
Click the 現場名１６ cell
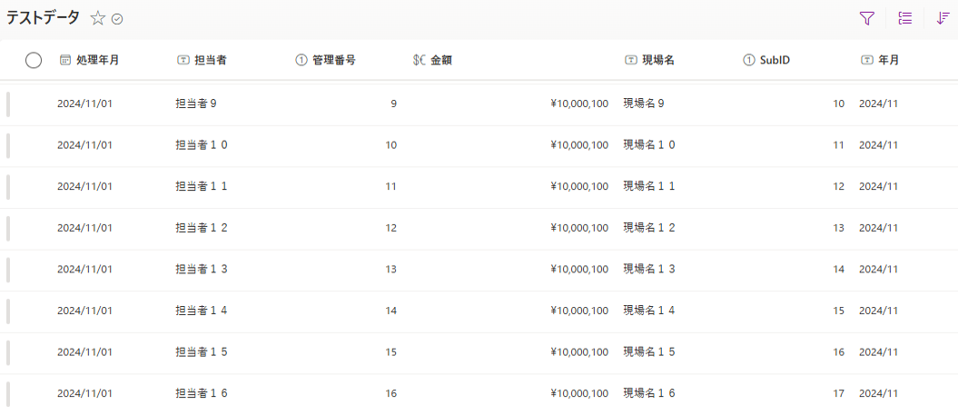[649, 393]
